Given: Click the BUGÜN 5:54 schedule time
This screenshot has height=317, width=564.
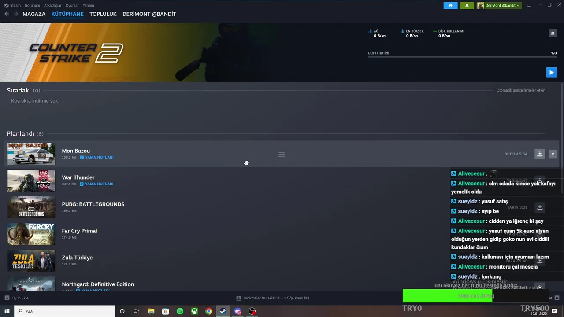Looking at the screenshot, I should tap(516, 154).
